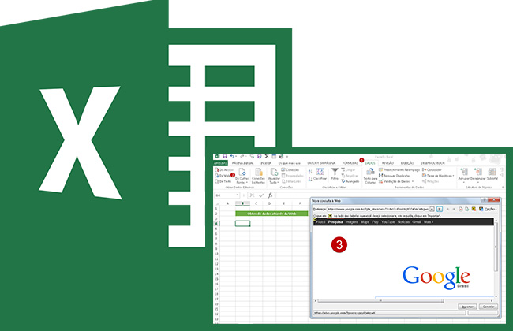Click the sort Z to A icon
Screen dimensions: 513x331
coord(310,179)
